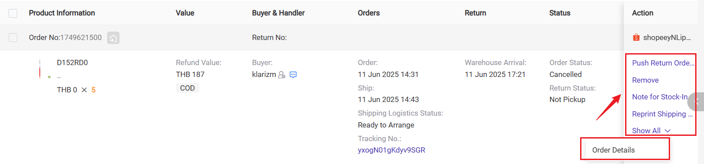Click the Shopee store icon
Screen dimensions: 704x164
click(x=636, y=37)
